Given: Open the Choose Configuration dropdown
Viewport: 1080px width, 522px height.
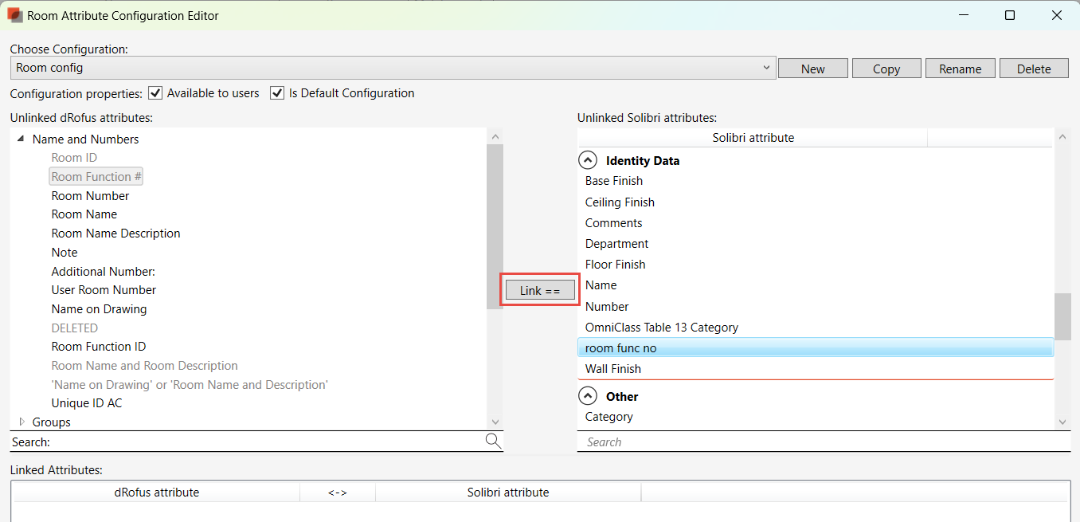Looking at the screenshot, I should 766,68.
